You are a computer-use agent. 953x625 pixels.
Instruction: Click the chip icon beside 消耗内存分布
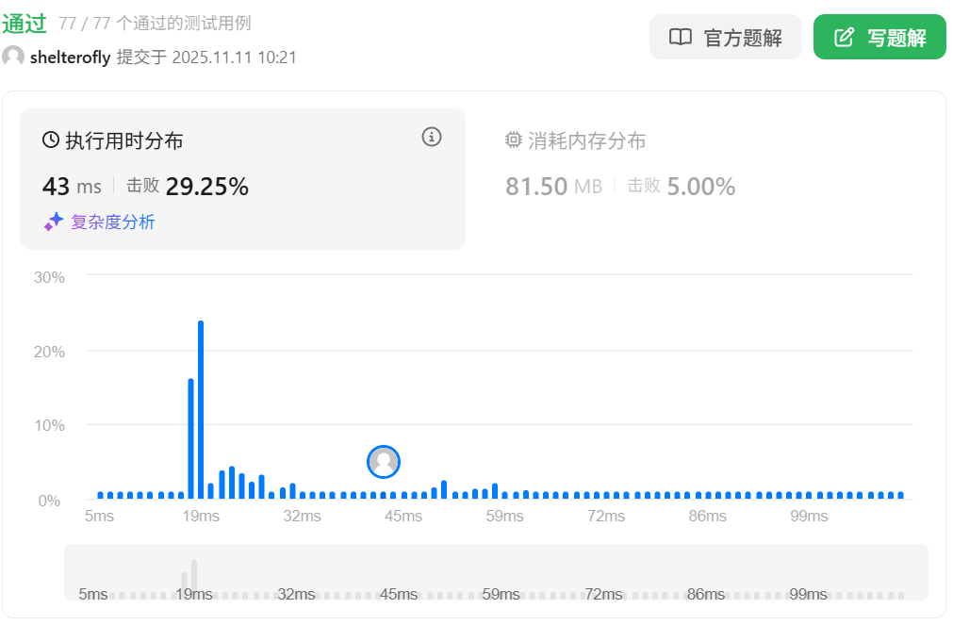[x=514, y=140]
